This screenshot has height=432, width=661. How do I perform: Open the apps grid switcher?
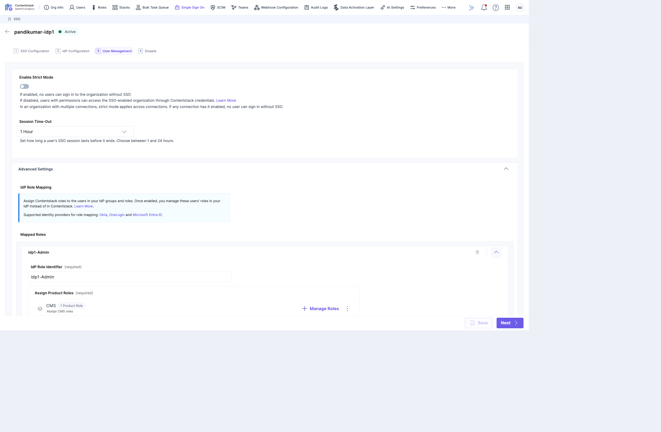(x=507, y=8)
